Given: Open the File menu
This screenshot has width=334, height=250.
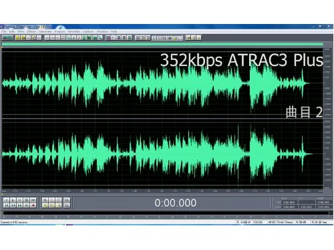Looking at the screenshot, I should [4, 31].
